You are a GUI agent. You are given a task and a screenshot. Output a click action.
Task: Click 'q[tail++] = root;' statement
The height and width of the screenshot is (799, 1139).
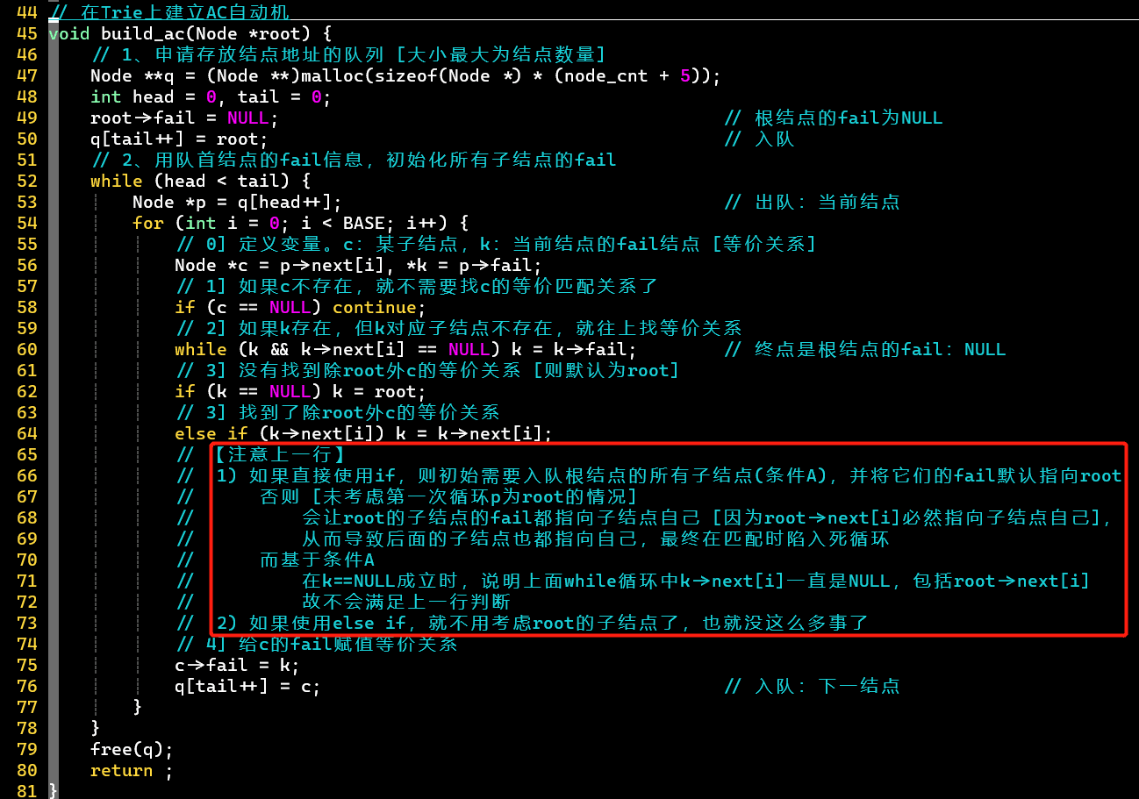coord(179,139)
